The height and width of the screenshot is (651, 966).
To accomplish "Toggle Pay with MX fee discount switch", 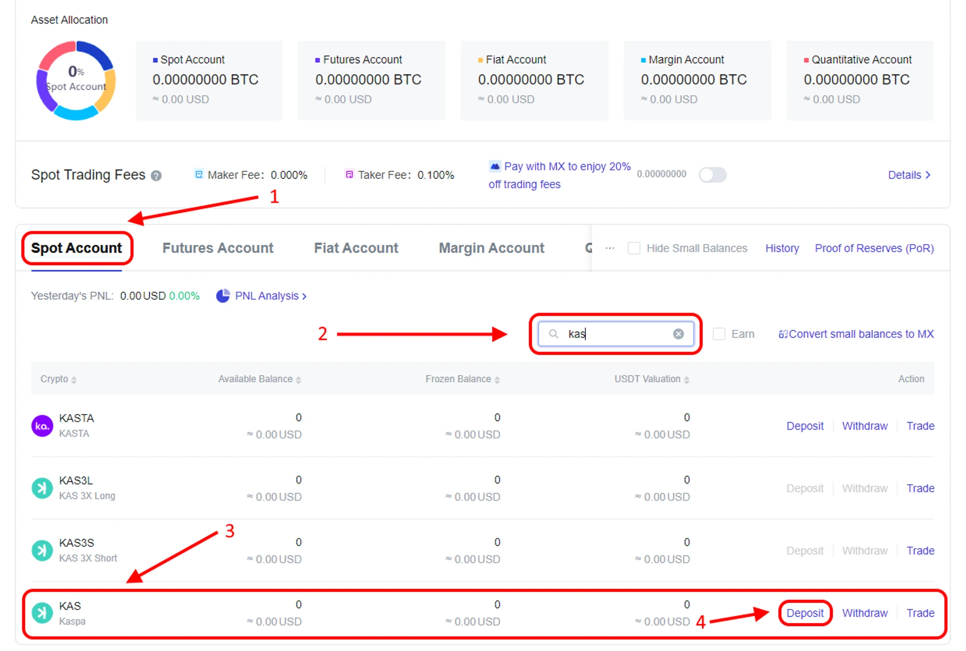I will [x=712, y=175].
